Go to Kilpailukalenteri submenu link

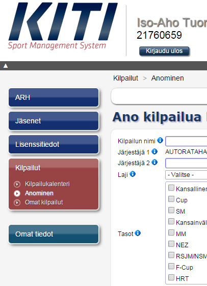coord(47,184)
